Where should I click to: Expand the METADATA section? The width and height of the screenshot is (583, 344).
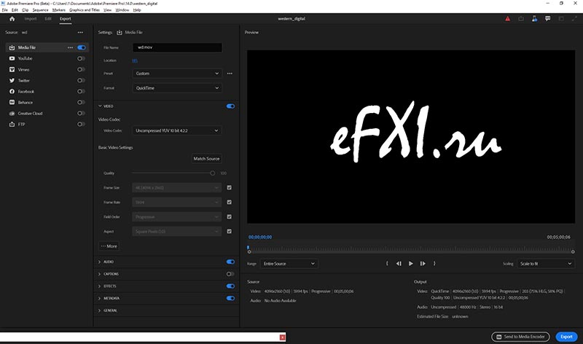coord(99,298)
